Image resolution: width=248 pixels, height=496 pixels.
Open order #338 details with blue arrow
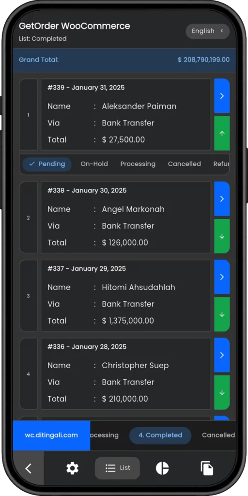click(x=222, y=199)
